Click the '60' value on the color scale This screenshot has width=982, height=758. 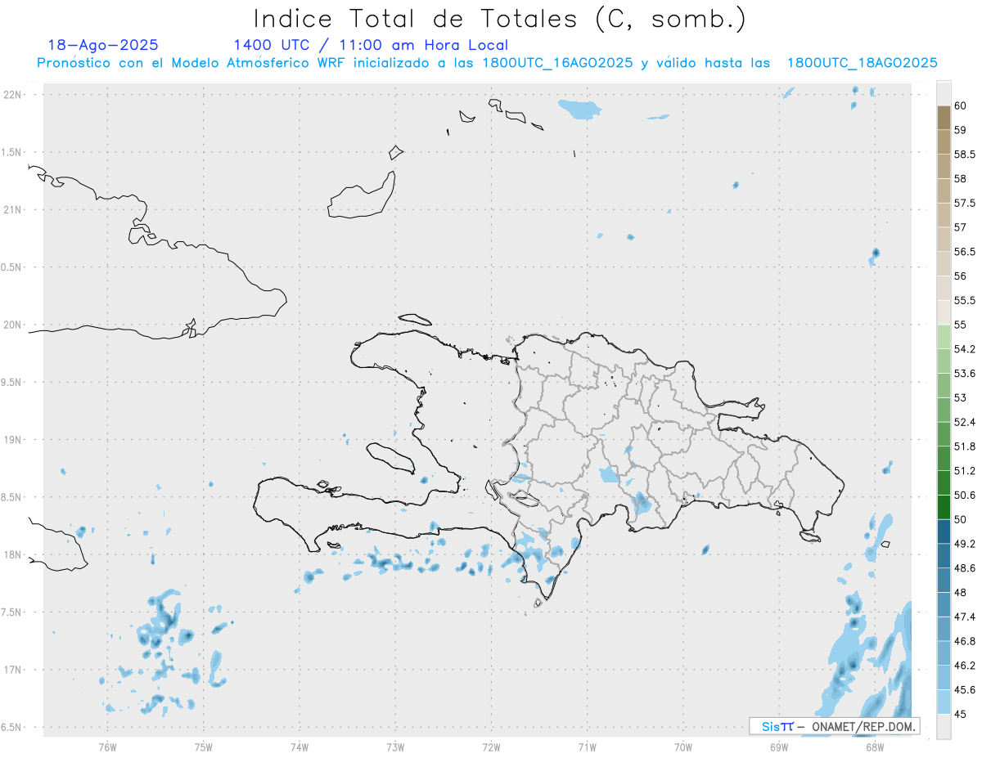pos(961,105)
